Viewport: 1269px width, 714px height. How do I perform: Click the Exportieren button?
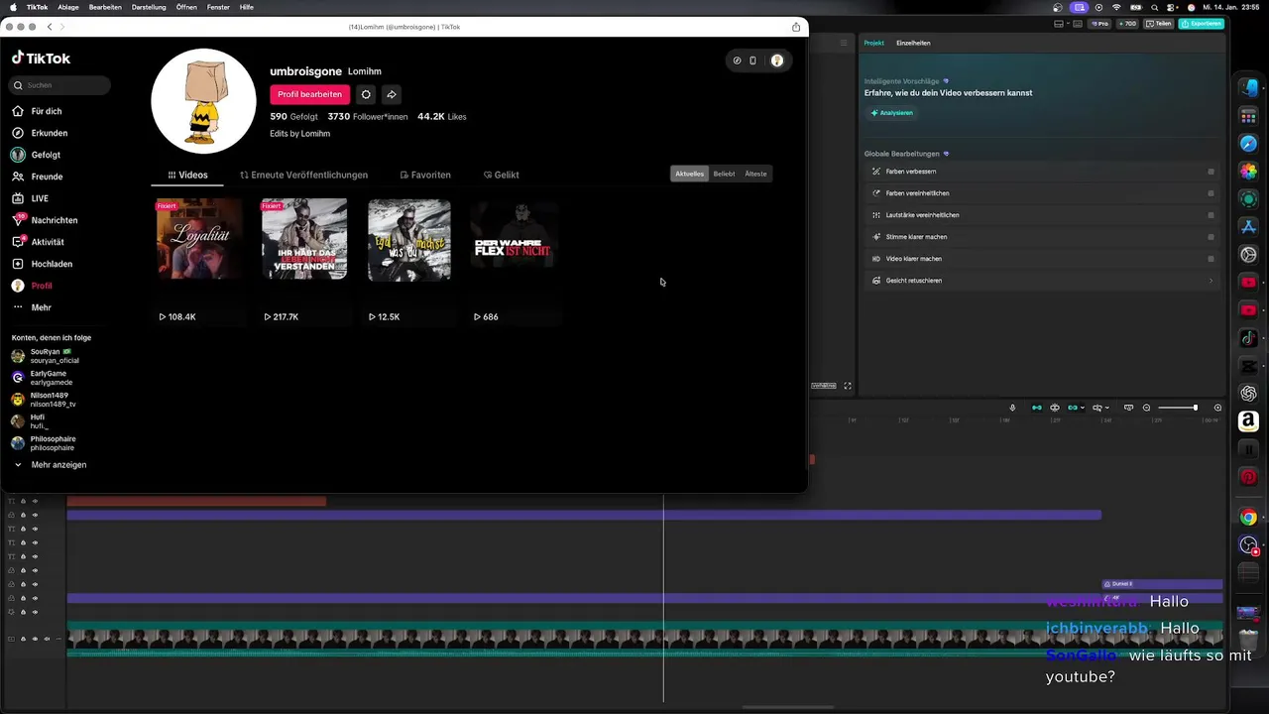(x=1201, y=24)
